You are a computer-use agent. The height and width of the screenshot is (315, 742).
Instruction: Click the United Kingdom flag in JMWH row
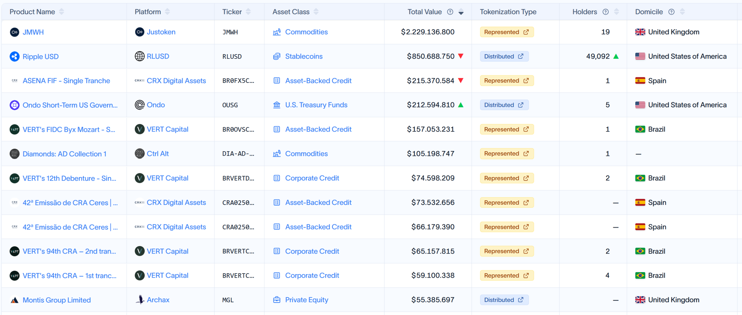point(640,32)
